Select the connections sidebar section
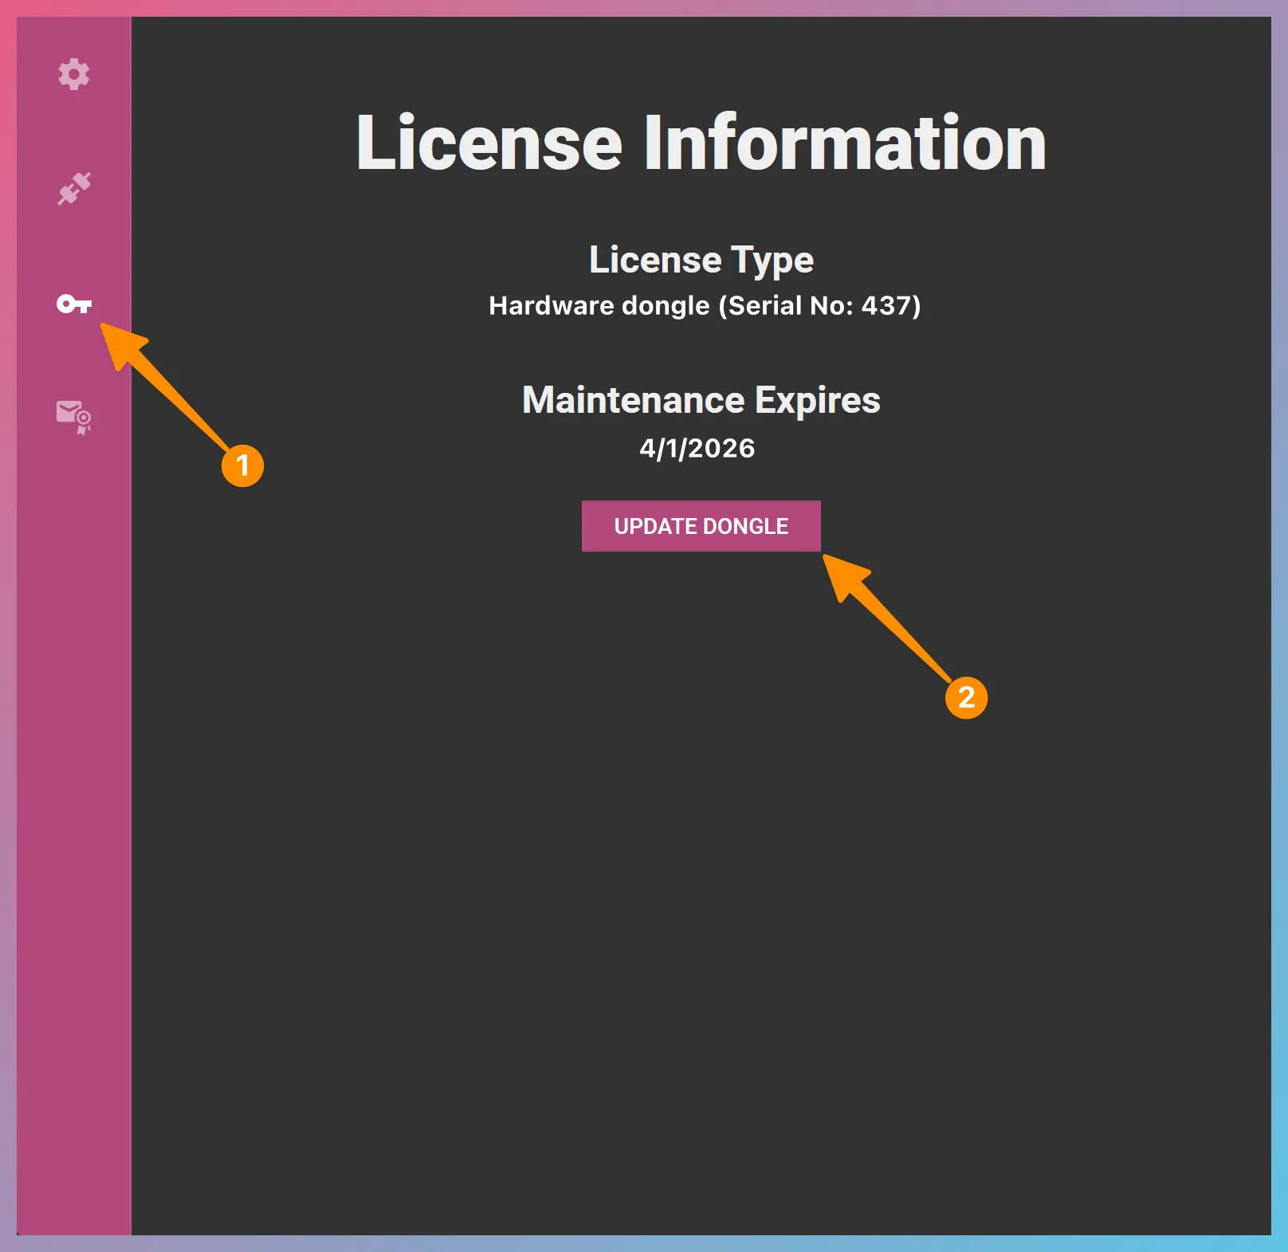 pos(73,189)
